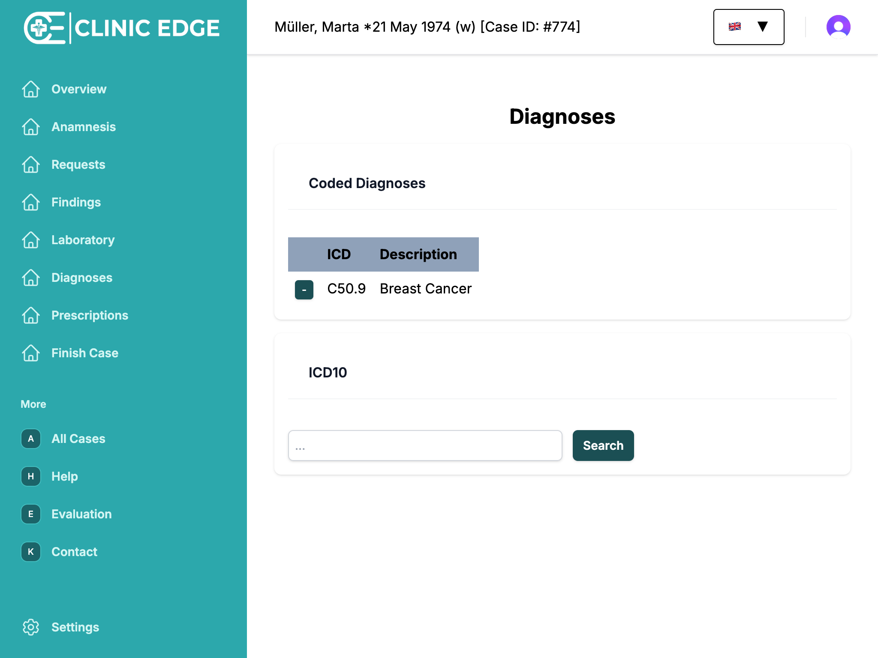Click the Help 'H' badge icon
This screenshot has width=878, height=658.
click(x=31, y=476)
